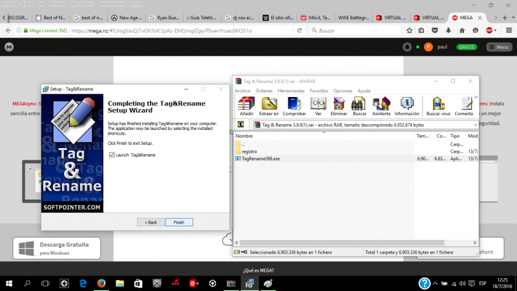
Task: Click the Firefox reload page icon
Action: coord(299,30)
